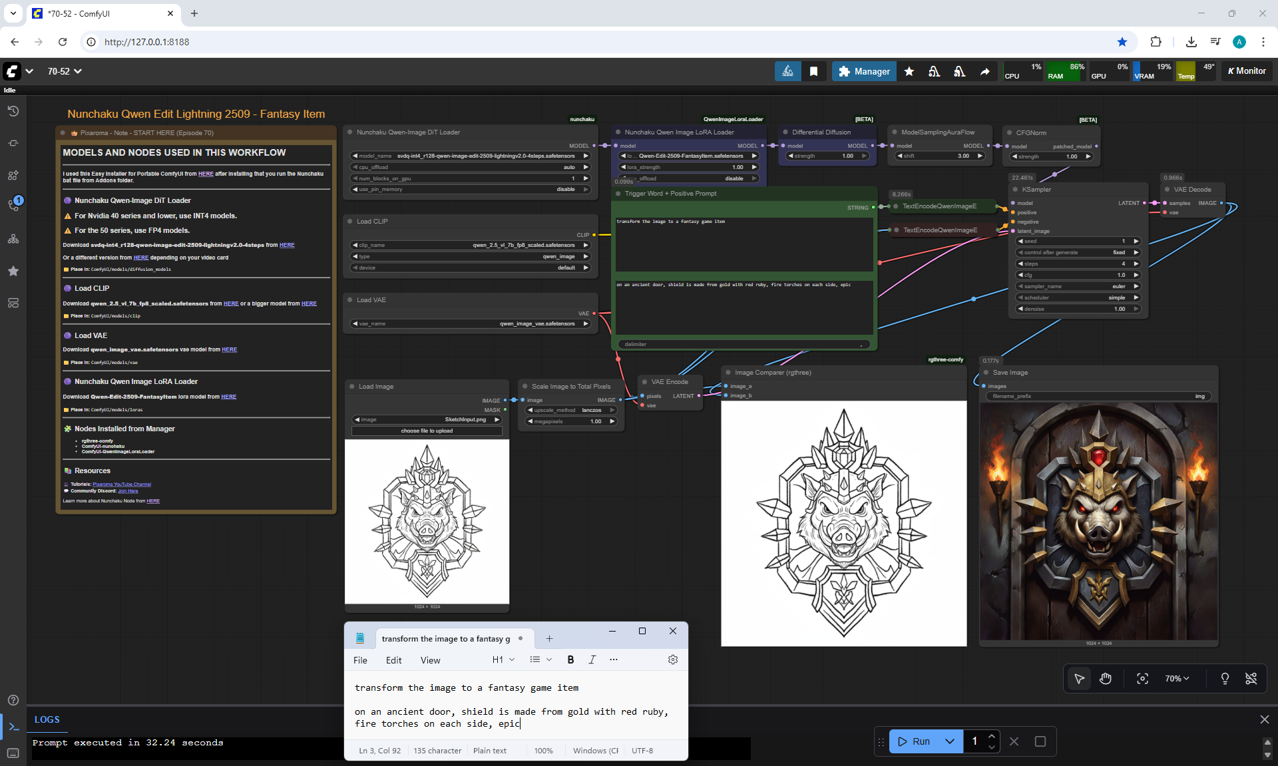Screen dimensions: 1278x766
Task: Click the toggle link visibility icon
Action: [x=1251, y=678]
